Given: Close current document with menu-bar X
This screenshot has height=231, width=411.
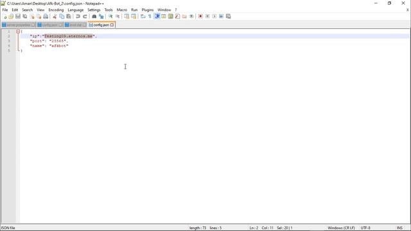Looking at the screenshot, I should click(x=408, y=10).
